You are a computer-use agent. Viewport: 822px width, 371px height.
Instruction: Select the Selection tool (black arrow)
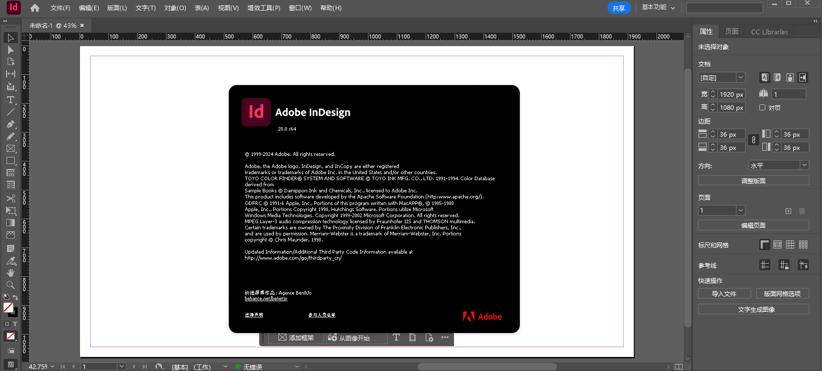[x=11, y=38]
